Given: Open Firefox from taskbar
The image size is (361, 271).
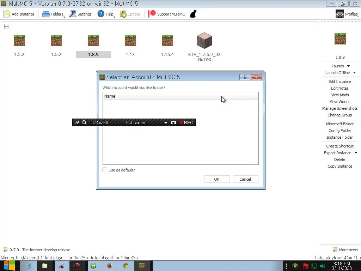Looking at the screenshot, I should (110, 266).
